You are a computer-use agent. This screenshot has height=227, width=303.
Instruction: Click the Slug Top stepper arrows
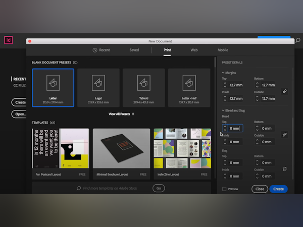tap(225, 162)
